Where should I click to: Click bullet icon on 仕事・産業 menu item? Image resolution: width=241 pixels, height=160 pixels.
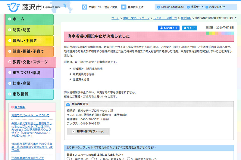click(x=10, y=83)
